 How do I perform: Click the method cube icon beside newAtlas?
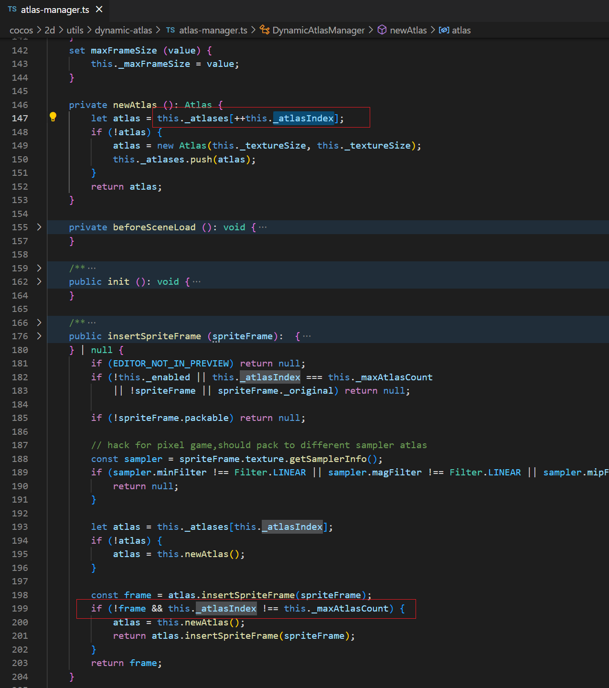pos(382,30)
